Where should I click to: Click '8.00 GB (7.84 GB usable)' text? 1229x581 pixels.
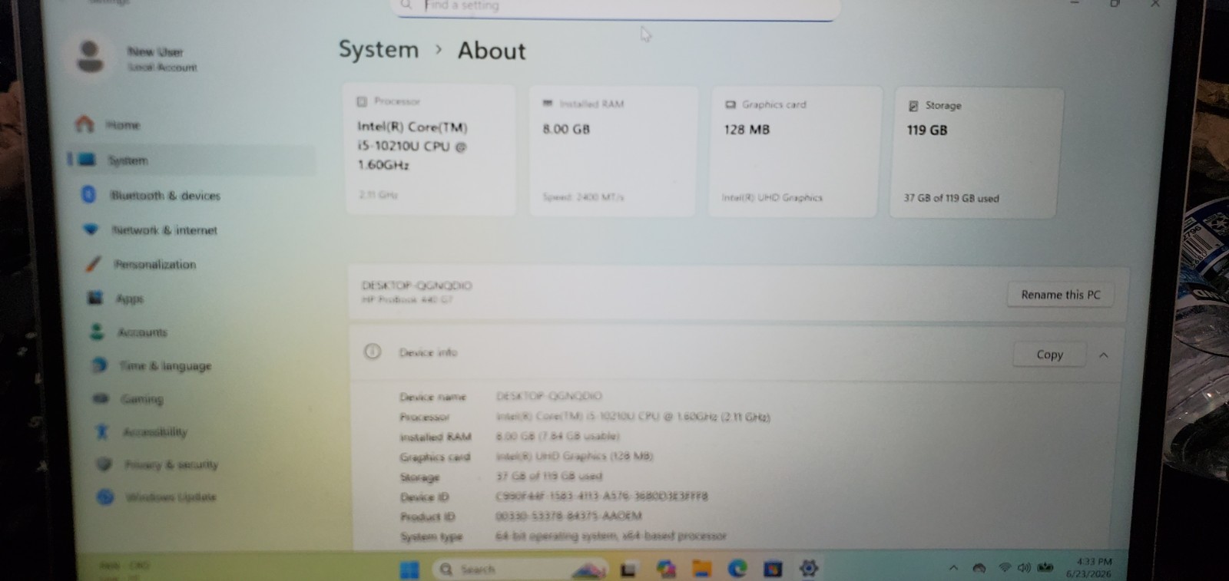[558, 436]
